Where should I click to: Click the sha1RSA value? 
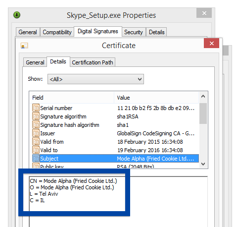[128, 116]
